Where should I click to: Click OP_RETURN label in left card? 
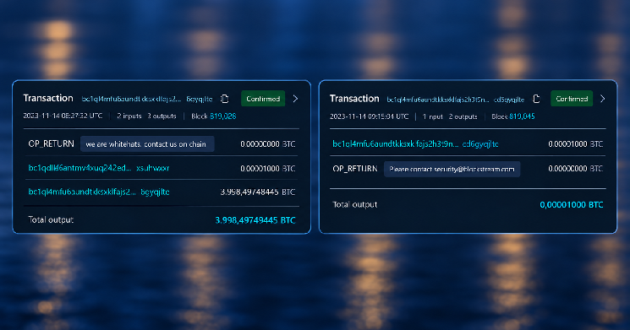click(51, 144)
